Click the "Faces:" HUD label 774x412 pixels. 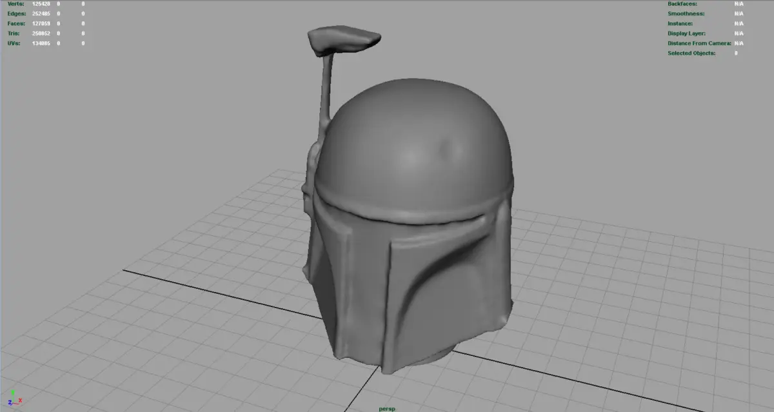(16, 23)
